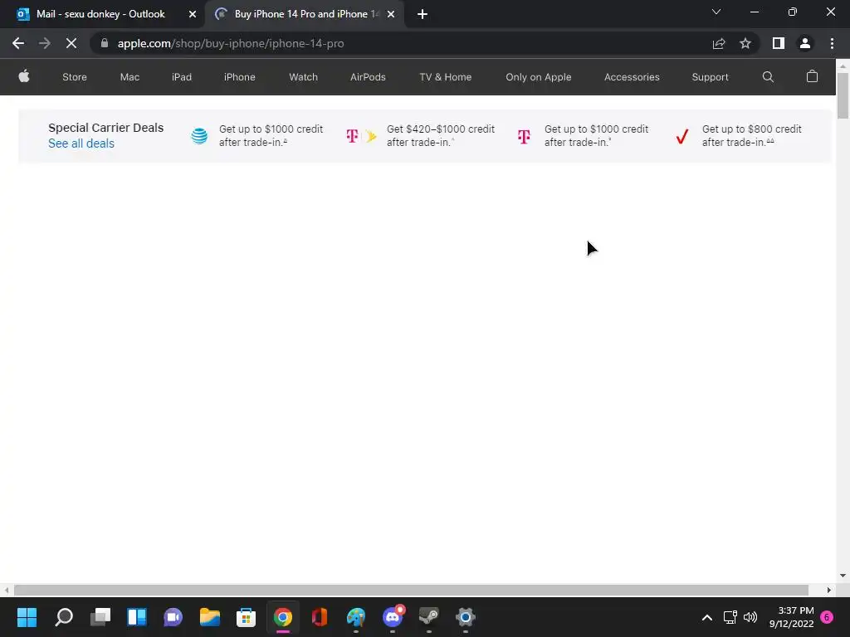Open the shopping bag icon
The width and height of the screenshot is (850, 637).
click(812, 76)
